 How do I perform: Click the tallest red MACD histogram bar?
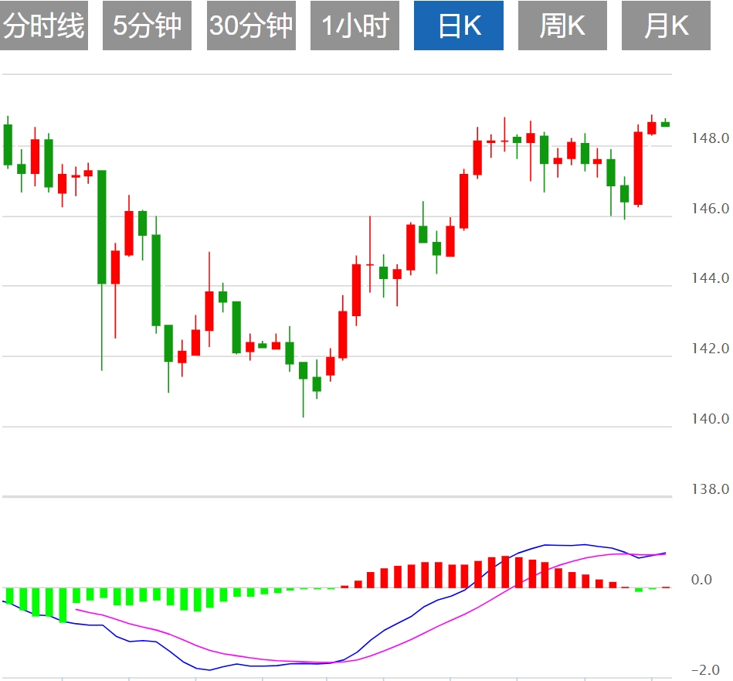point(505,572)
